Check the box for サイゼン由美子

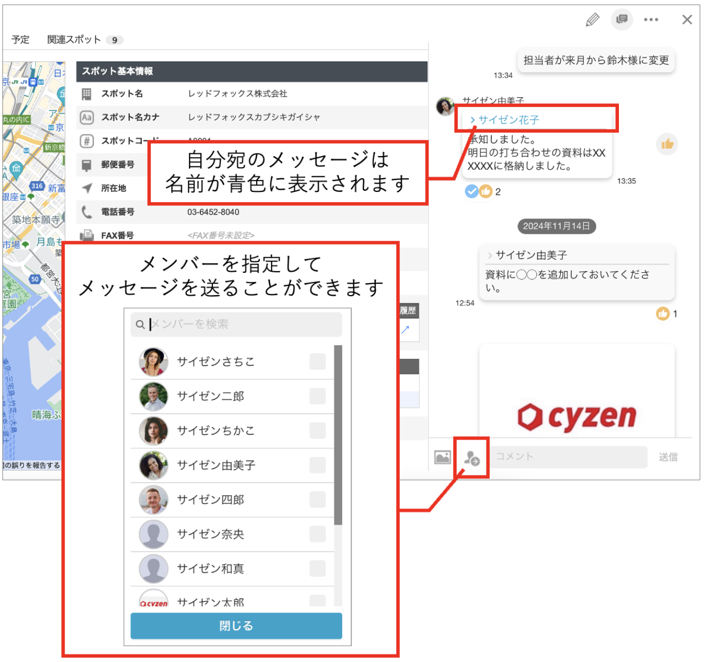coord(318,465)
